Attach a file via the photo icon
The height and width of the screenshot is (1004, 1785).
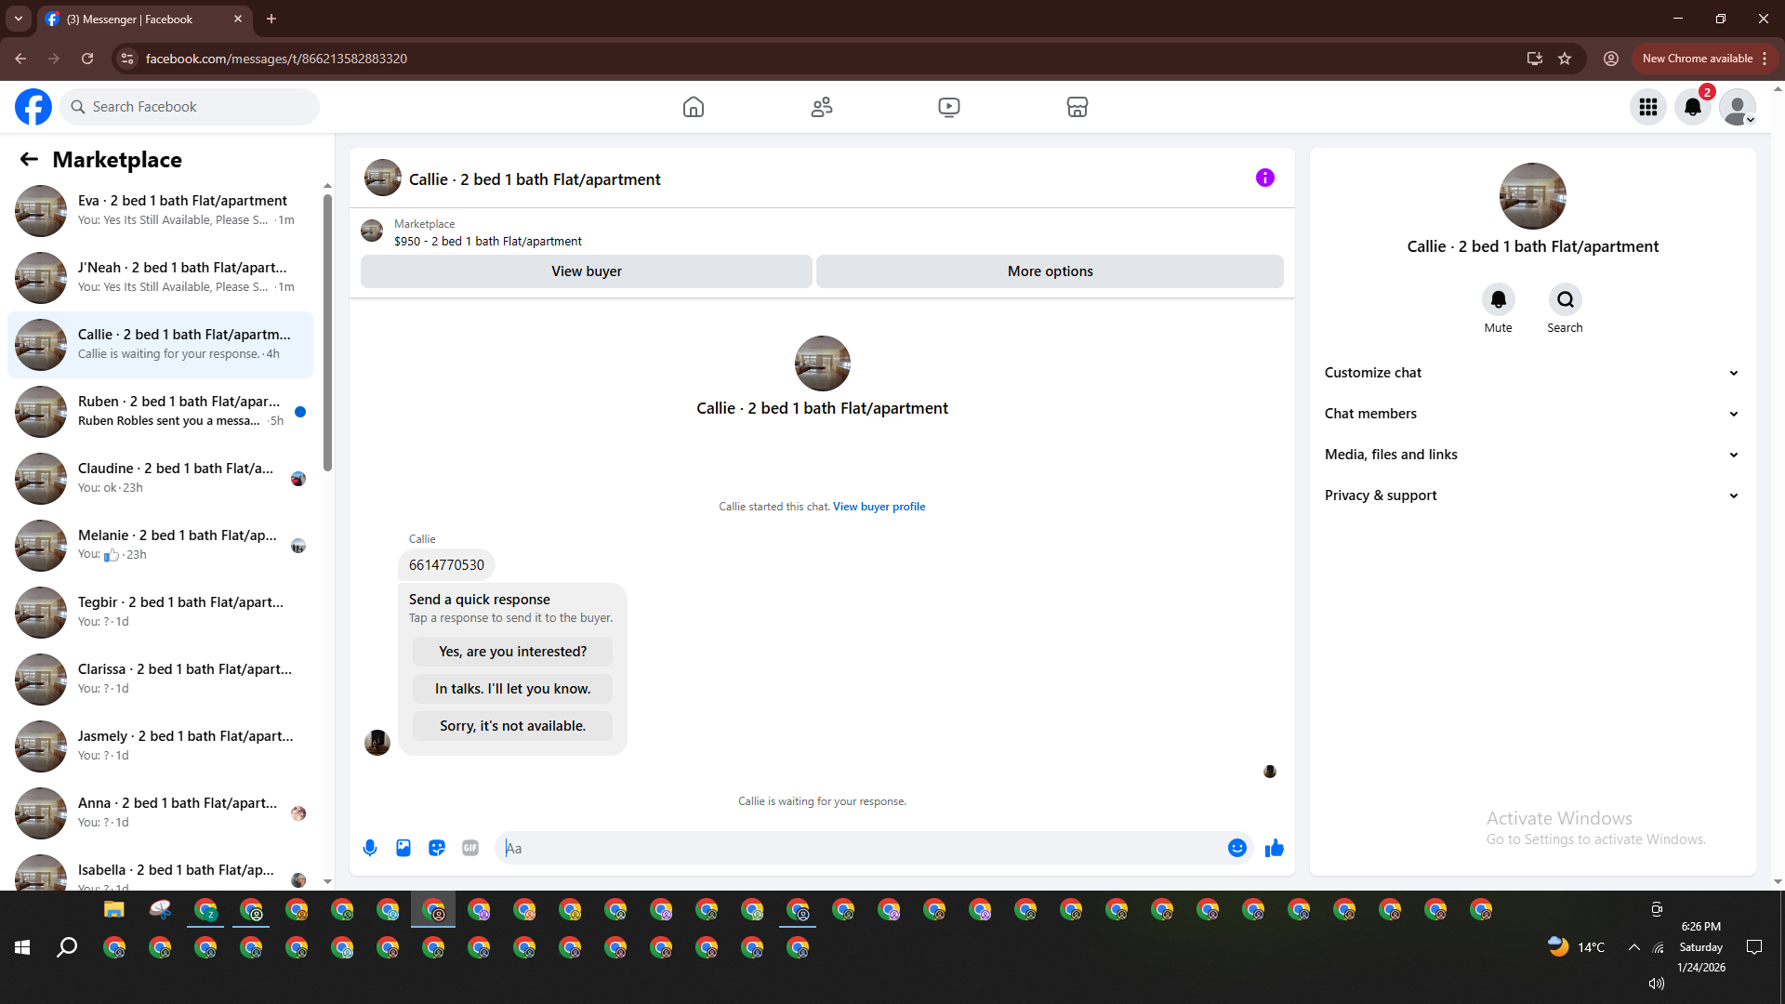(x=403, y=848)
